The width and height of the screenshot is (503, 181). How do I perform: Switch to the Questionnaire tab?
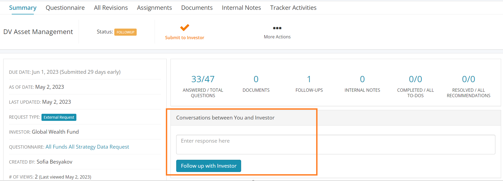[65, 8]
